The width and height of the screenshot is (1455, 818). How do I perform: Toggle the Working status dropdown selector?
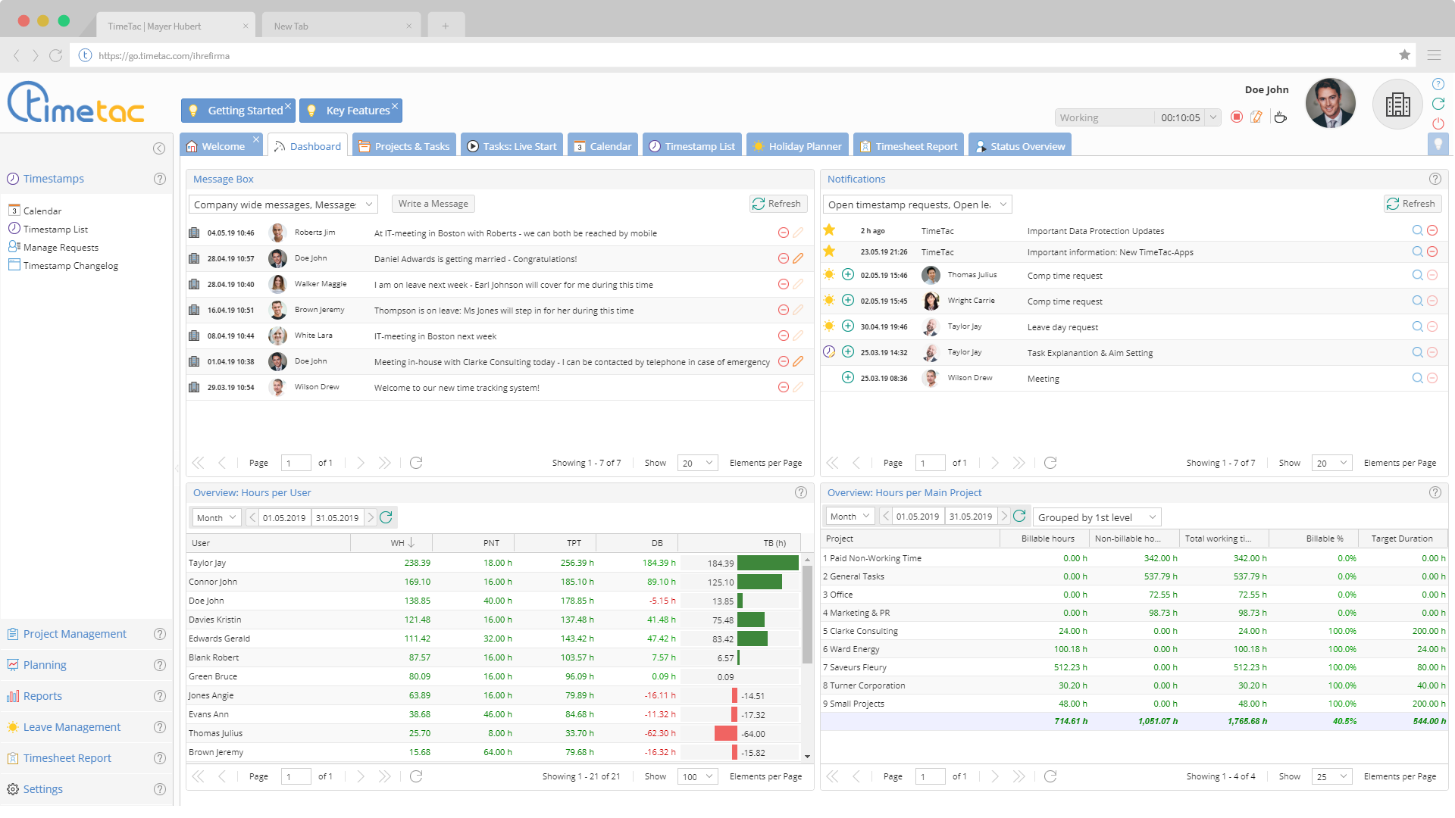tap(1214, 117)
